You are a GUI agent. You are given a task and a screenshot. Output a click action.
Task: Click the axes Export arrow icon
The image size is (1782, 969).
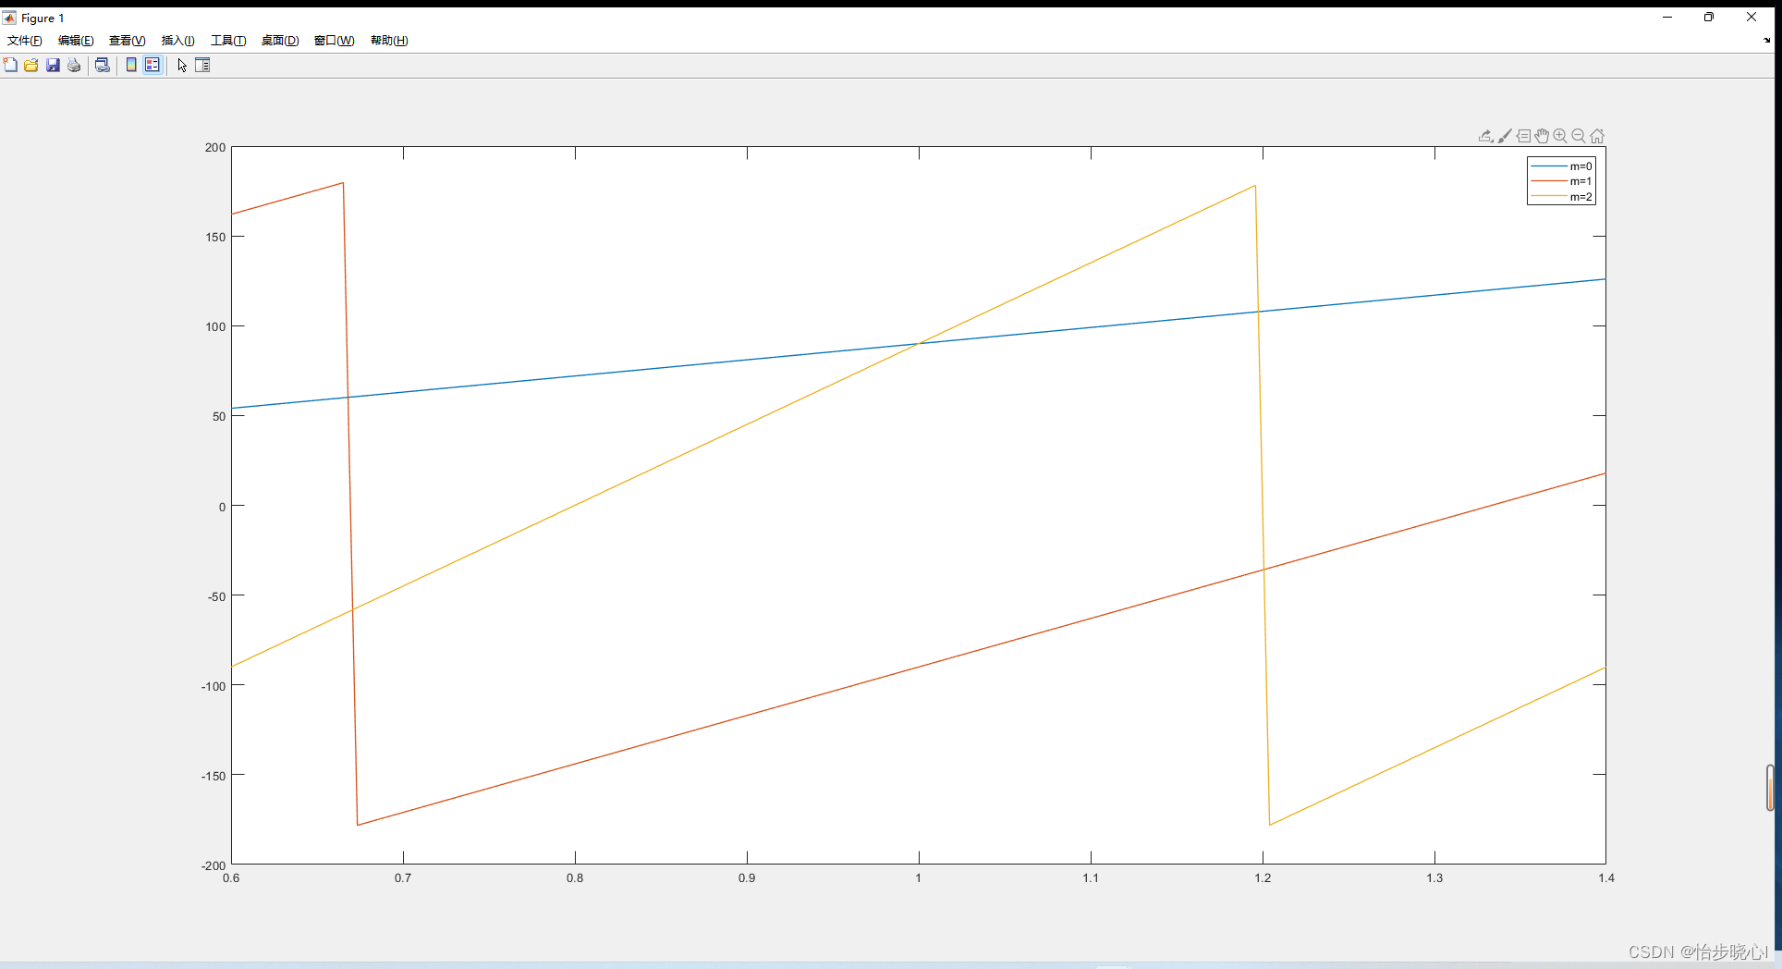point(1485,136)
